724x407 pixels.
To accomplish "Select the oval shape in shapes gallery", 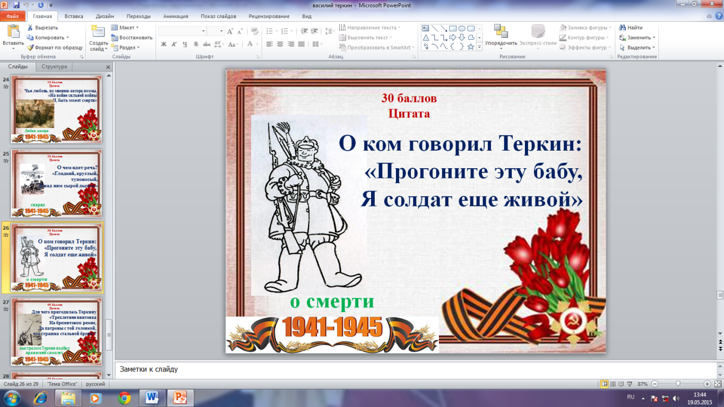I will click(x=462, y=28).
